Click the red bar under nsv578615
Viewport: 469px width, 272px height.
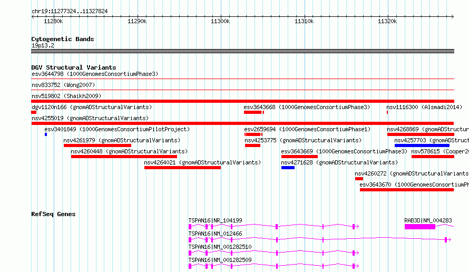click(433, 157)
